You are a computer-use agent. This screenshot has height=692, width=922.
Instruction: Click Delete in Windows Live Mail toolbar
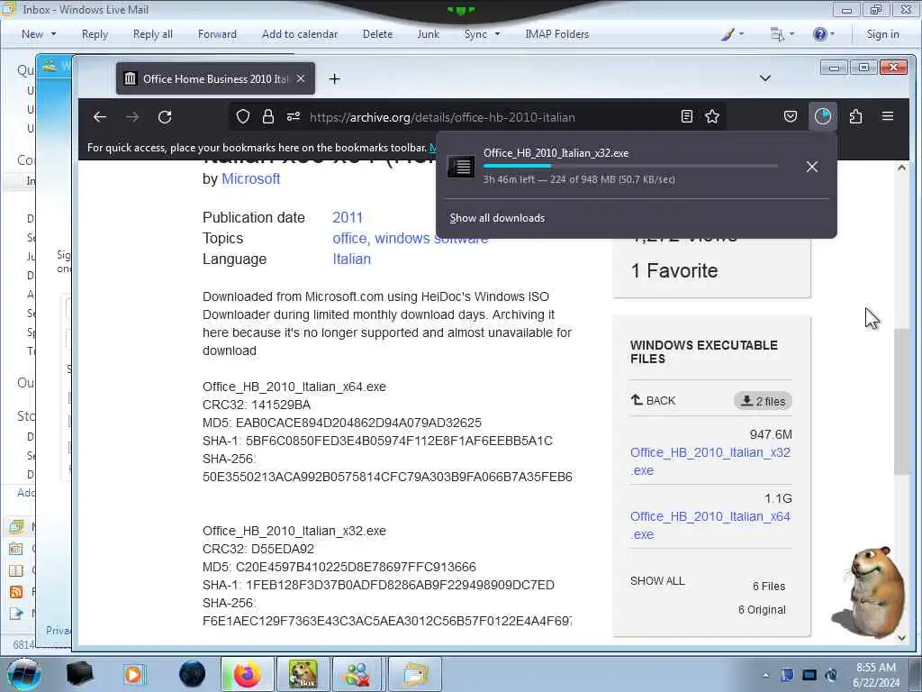pos(377,34)
